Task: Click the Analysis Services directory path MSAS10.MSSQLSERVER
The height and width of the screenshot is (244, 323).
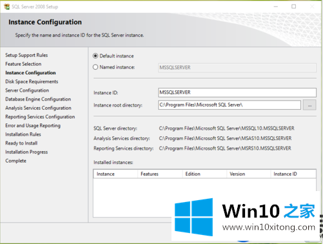Action: pyautogui.click(x=225, y=138)
